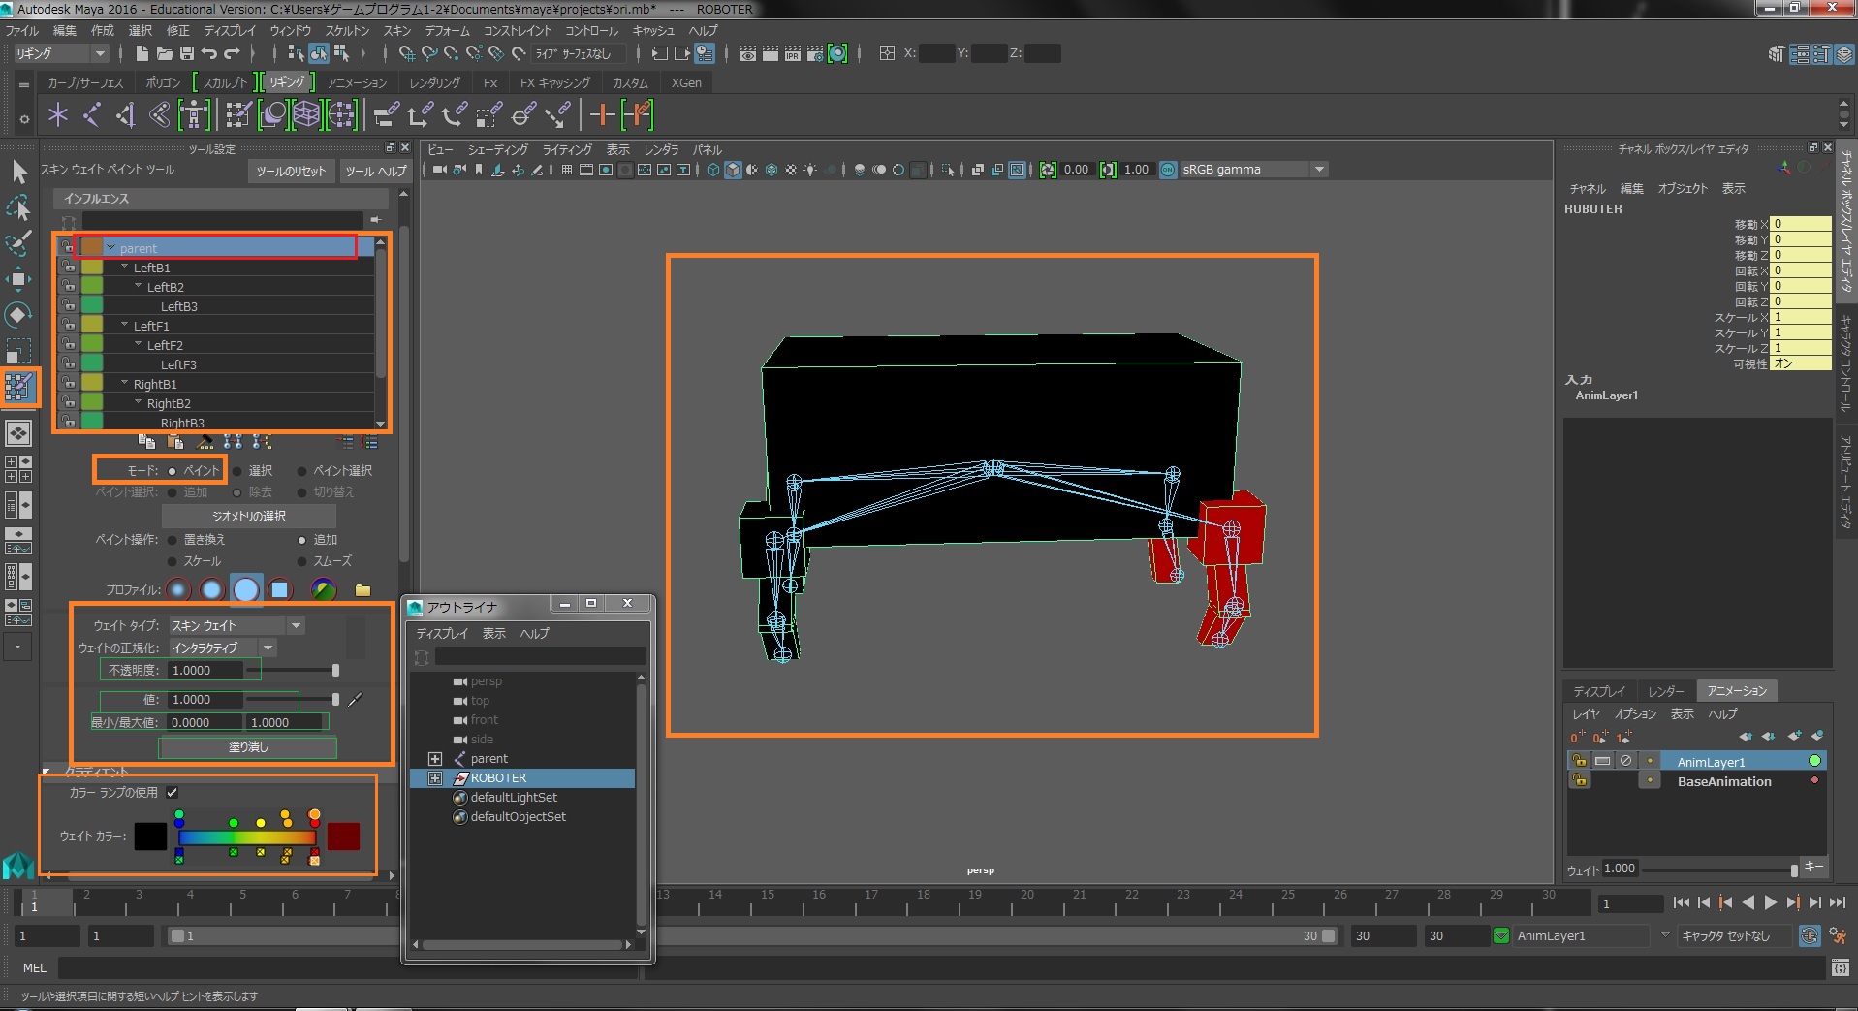Click the dark red ウェイト カラー swatch
Image resolution: width=1858 pixels, height=1011 pixels.
click(x=343, y=837)
